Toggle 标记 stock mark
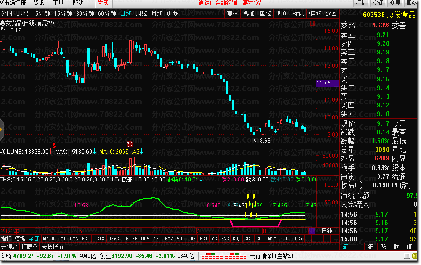Screen dimensions: 421x265 298,13
